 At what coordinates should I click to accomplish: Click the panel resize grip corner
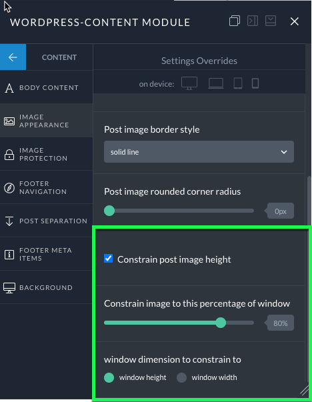click(304, 390)
